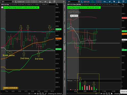This screenshot has height=95, width=127.
Task: Click the symbol link icon beside SPY
Action: pyautogui.click(x=82, y=2)
